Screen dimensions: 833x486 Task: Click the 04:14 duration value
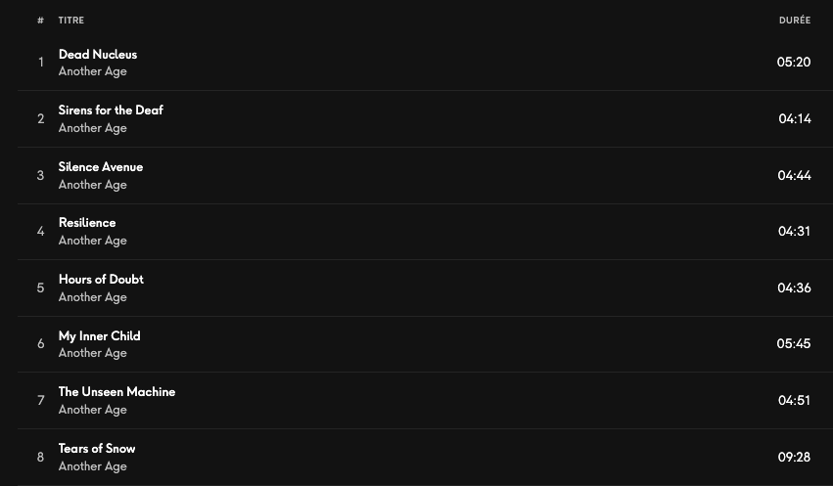tap(795, 119)
